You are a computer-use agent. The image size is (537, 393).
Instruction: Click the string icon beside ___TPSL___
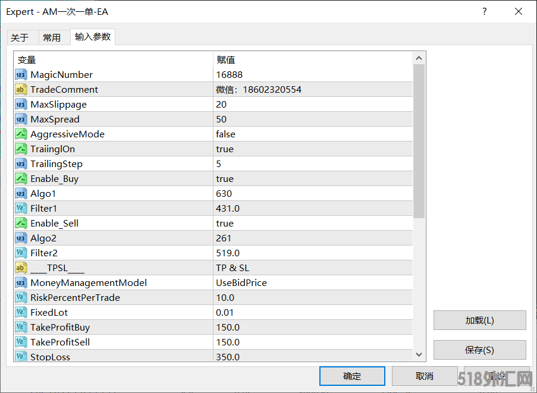(21, 268)
